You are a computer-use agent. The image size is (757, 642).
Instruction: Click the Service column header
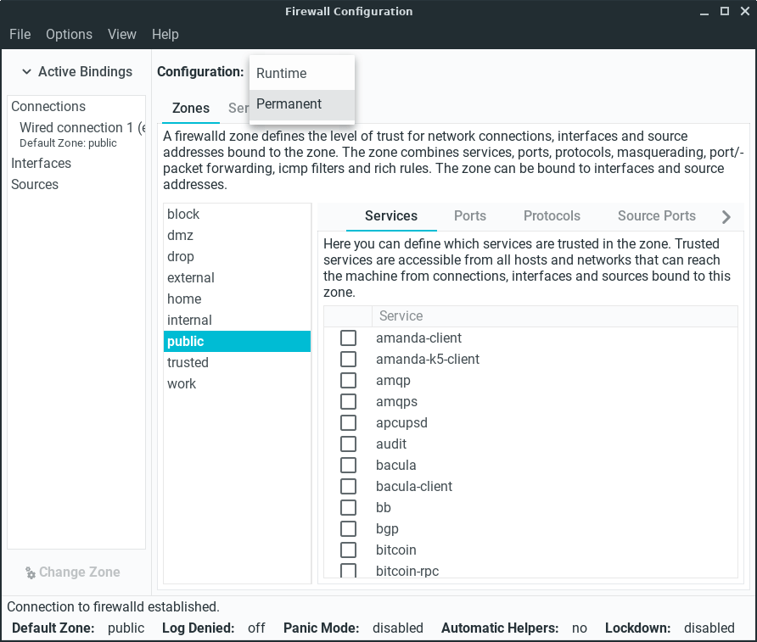click(x=401, y=316)
